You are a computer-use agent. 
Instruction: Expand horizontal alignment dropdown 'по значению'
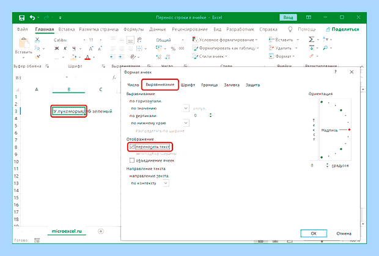(186, 108)
